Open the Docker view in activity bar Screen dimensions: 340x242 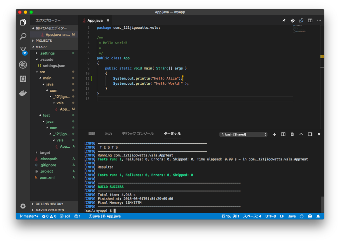tap(23, 93)
